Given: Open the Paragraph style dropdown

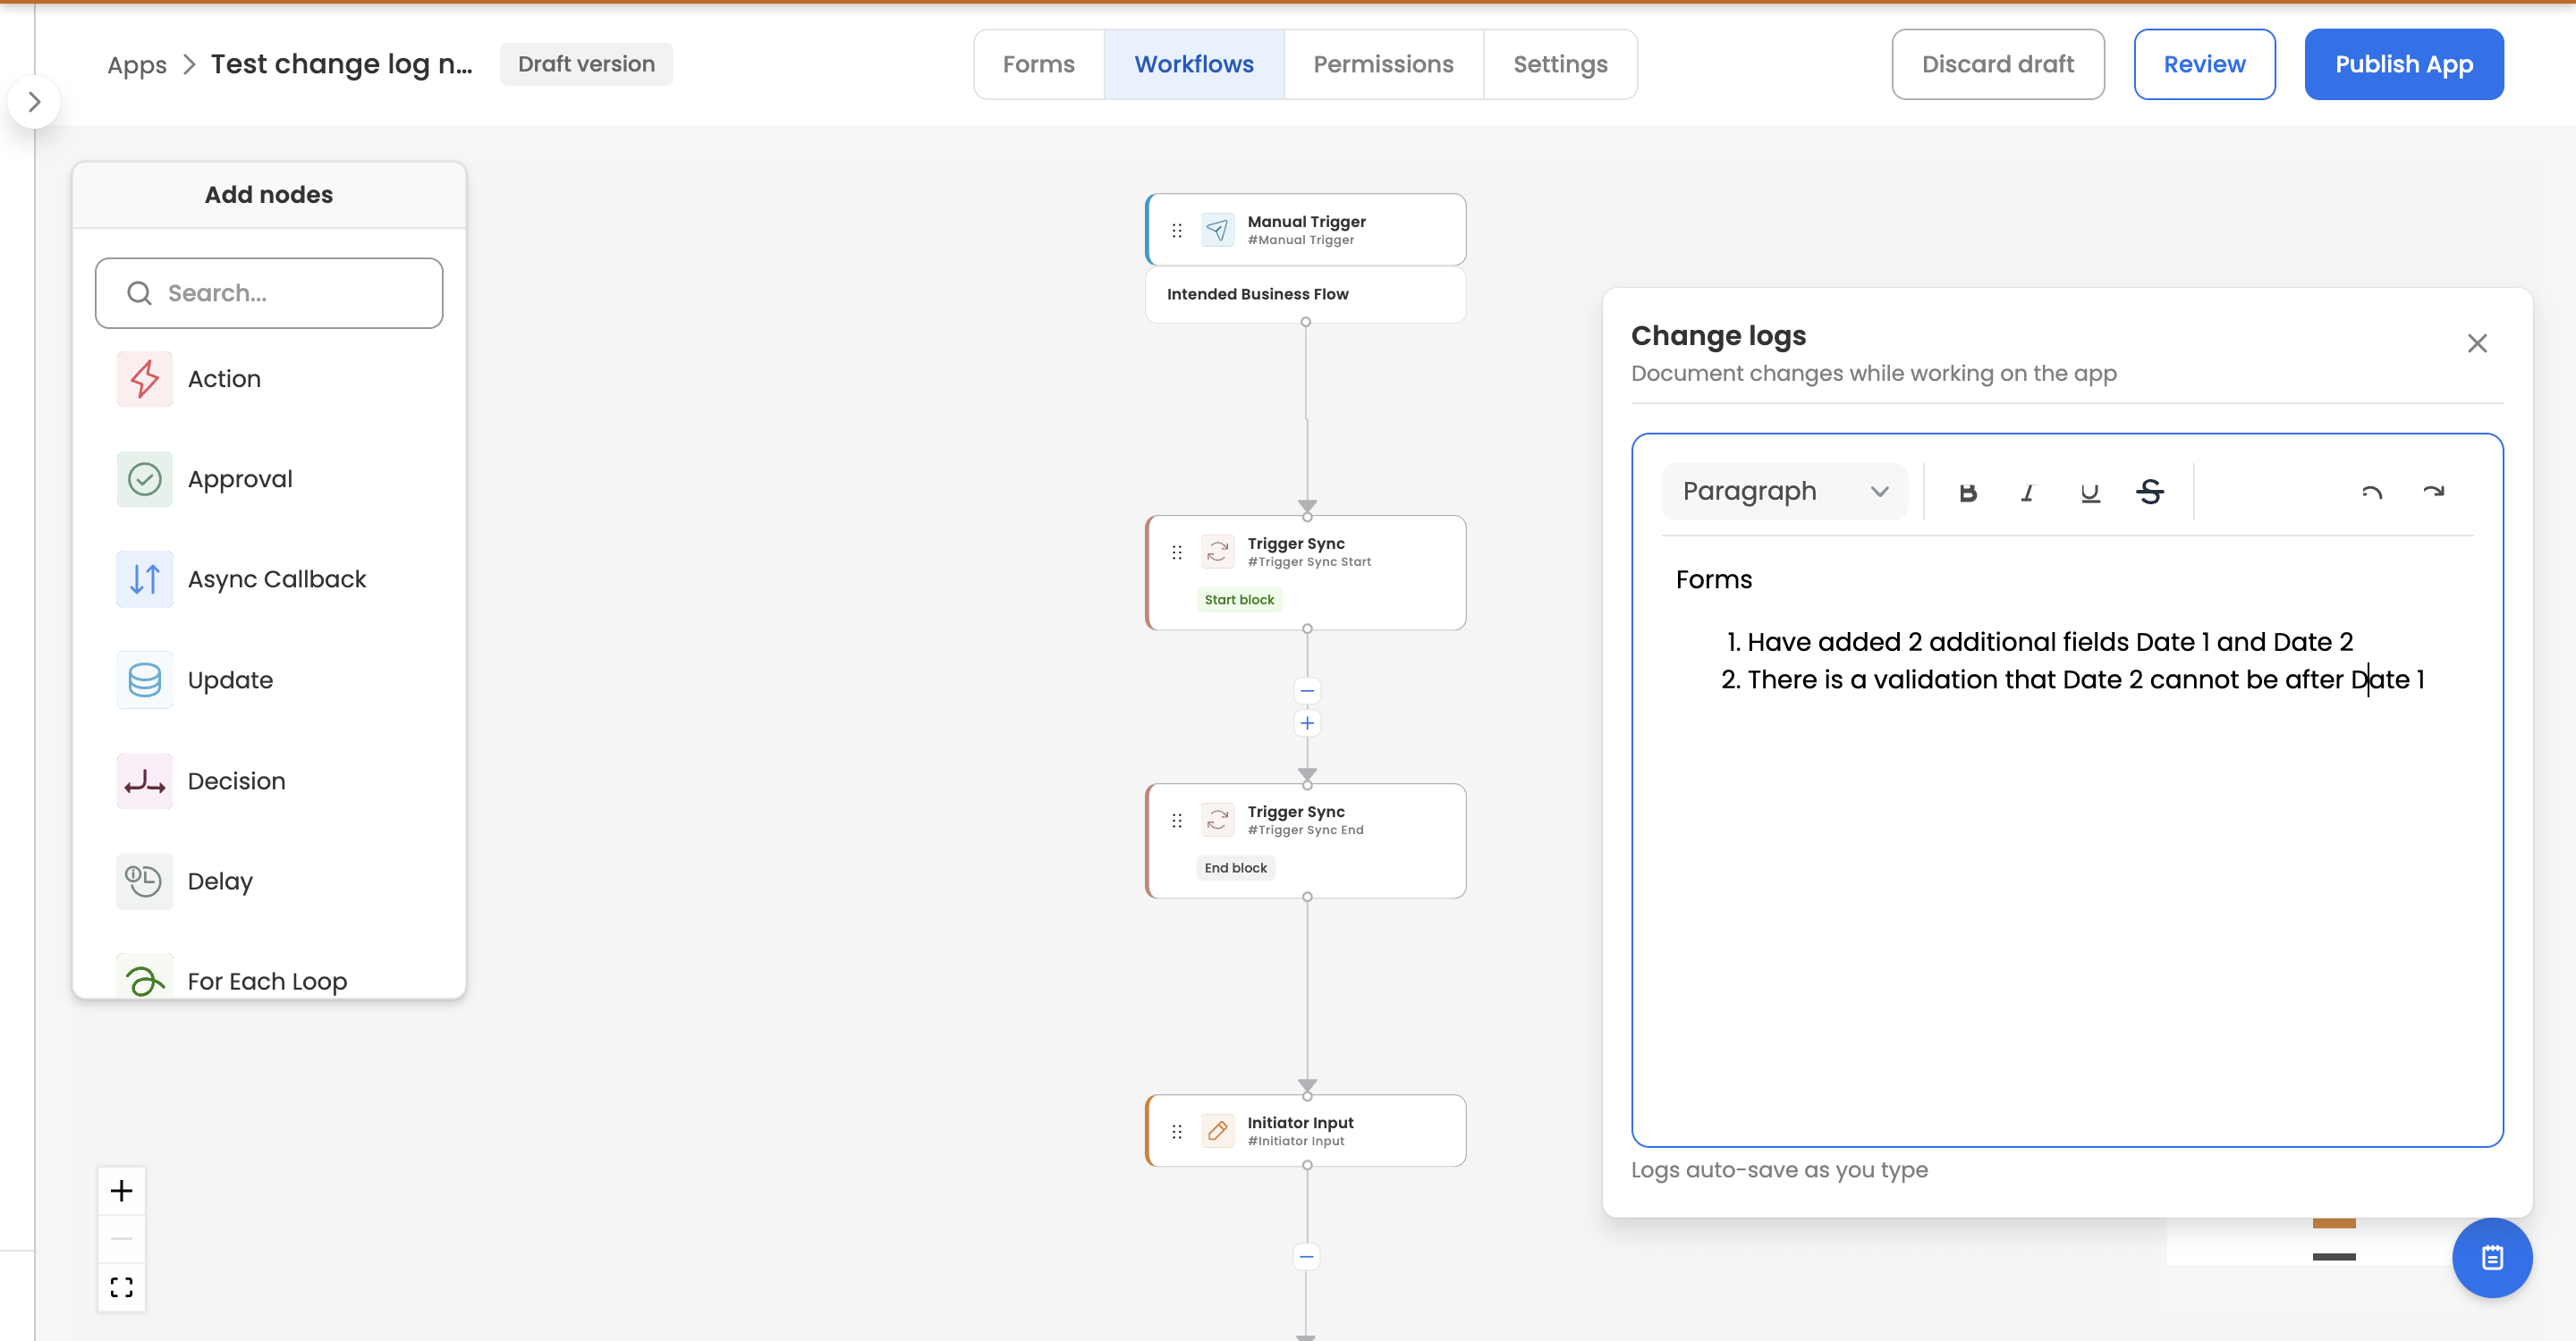Looking at the screenshot, I should pos(1784,492).
